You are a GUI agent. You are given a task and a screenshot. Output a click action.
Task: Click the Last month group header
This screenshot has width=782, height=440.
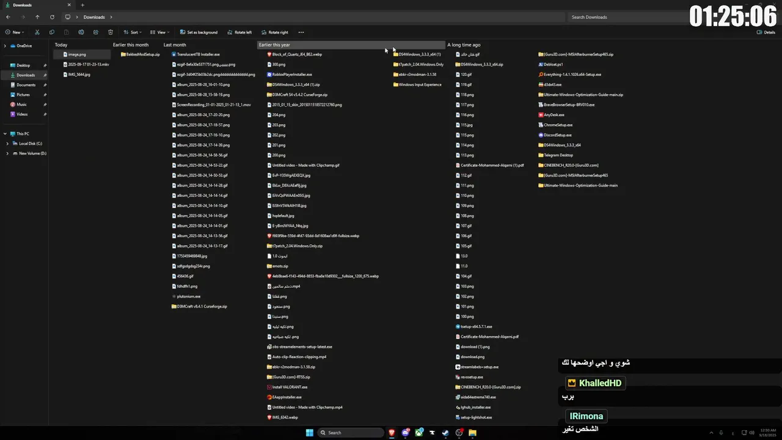point(175,45)
